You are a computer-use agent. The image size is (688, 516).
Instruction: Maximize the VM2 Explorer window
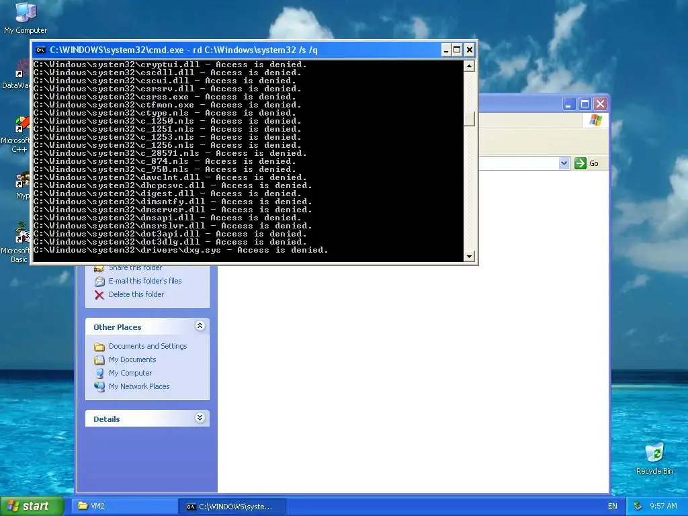[x=585, y=104]
